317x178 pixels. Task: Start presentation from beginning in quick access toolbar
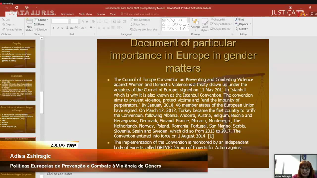pyautogui.click(x=27, y=8)
